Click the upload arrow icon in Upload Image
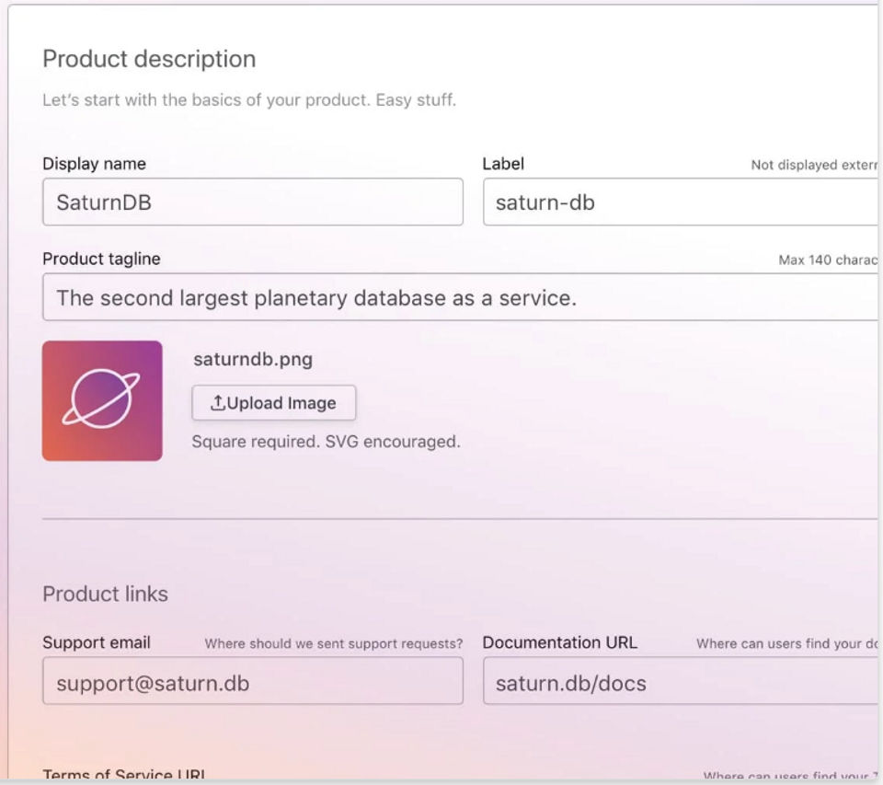 coord(217,402)
